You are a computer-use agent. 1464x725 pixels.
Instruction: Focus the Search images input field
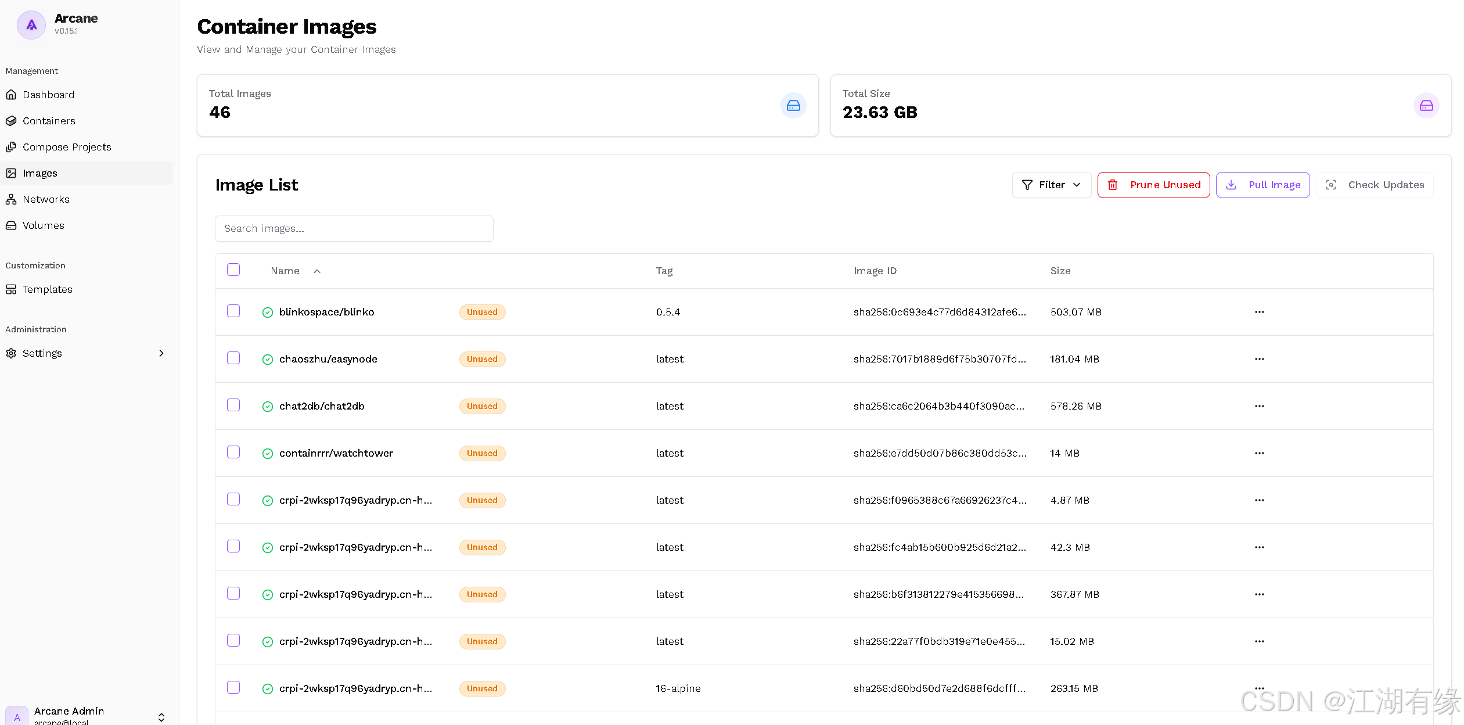354,228
